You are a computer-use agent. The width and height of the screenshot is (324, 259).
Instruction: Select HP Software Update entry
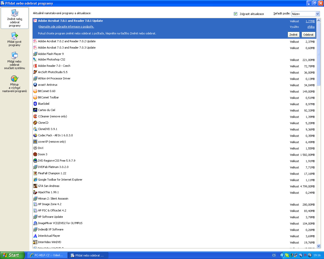[175, 217]
